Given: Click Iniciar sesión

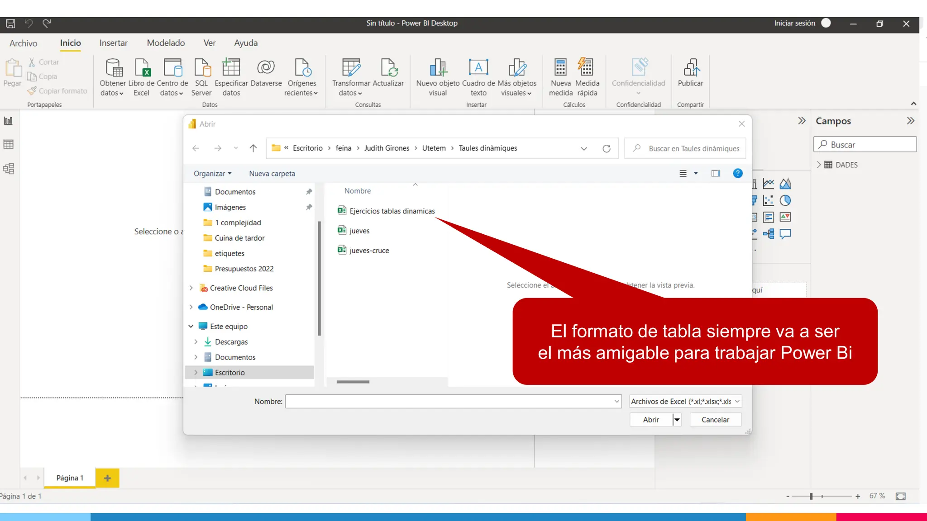Looking at the screenshot, I should (x=794, y=23).
